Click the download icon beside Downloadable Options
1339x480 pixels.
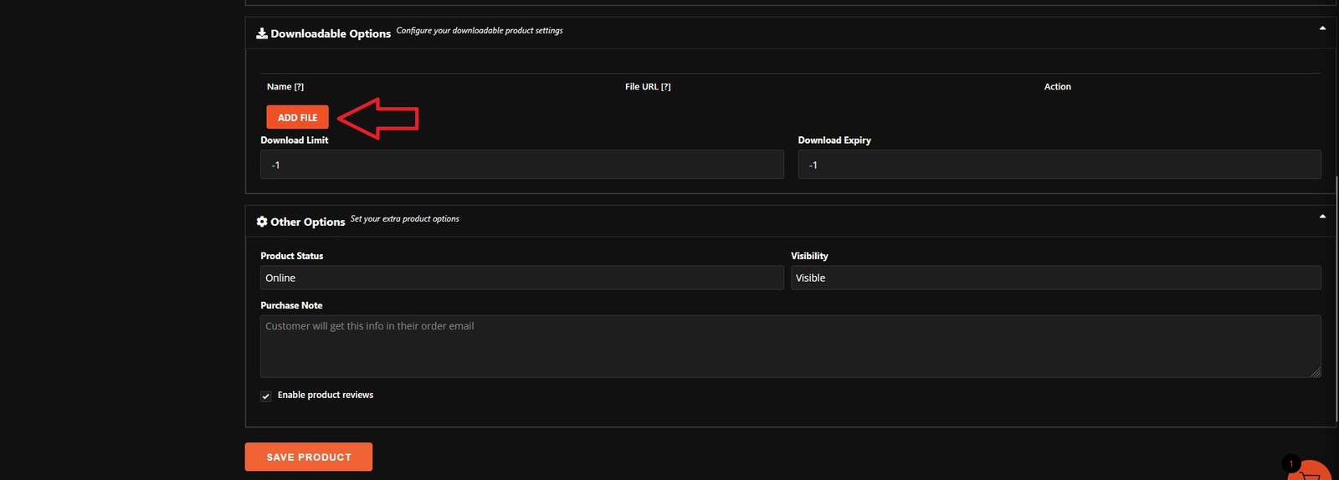point(262,33)
